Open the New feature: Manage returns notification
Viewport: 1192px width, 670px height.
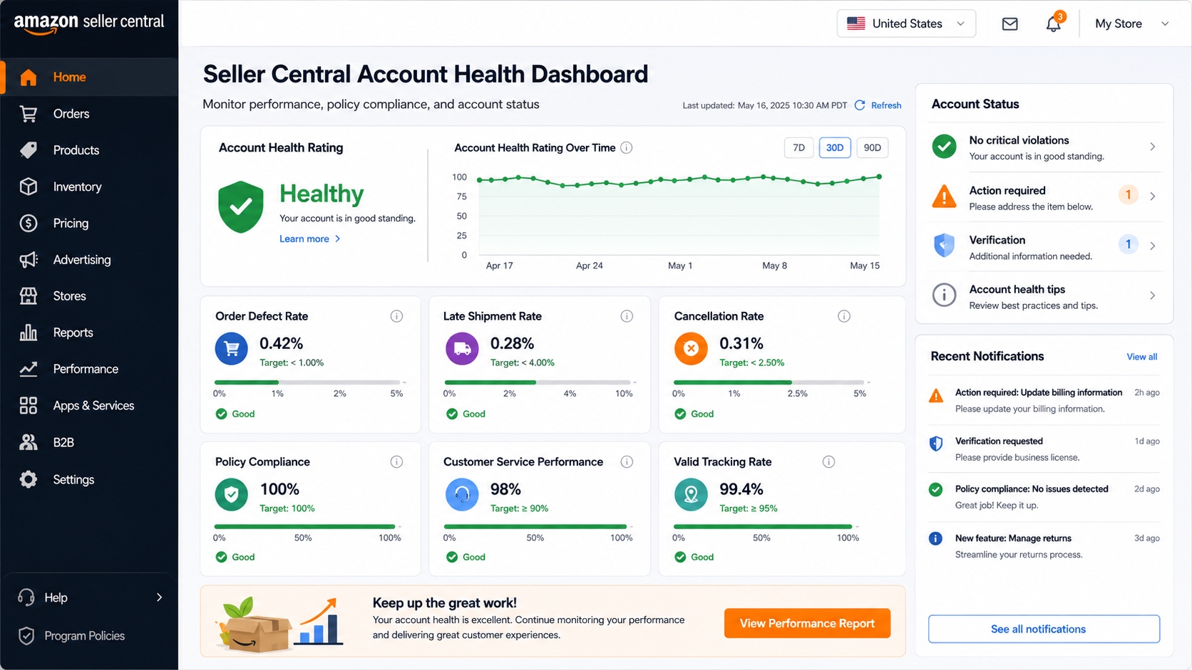coord(1044,546)
